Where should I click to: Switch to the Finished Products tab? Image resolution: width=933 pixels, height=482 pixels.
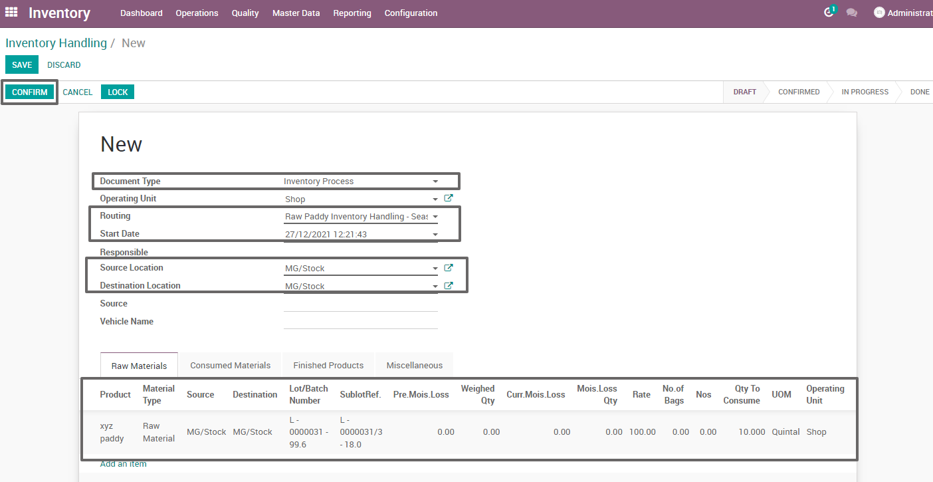328,365
